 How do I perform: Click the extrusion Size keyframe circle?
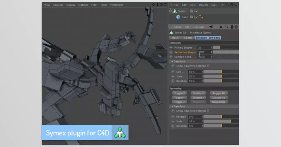(173, 72)
